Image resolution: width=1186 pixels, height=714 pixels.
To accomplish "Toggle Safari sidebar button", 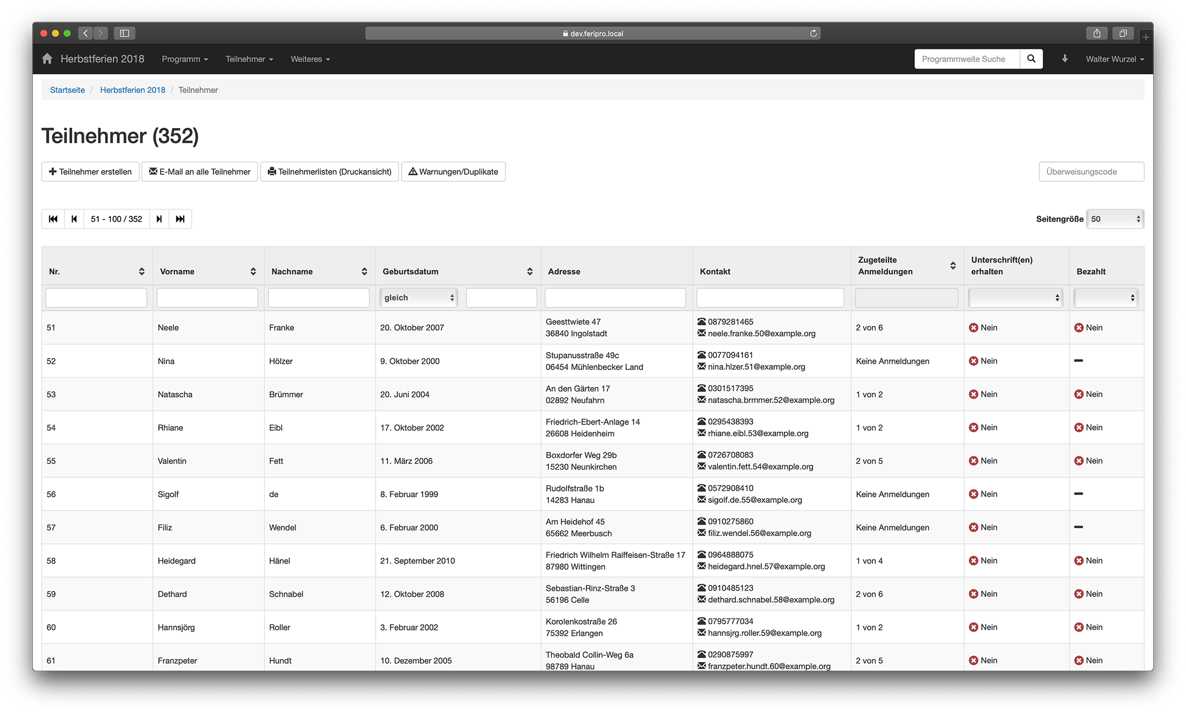I will (x=125, y=33).
